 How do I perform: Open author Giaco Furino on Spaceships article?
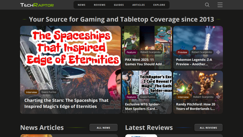49,92
